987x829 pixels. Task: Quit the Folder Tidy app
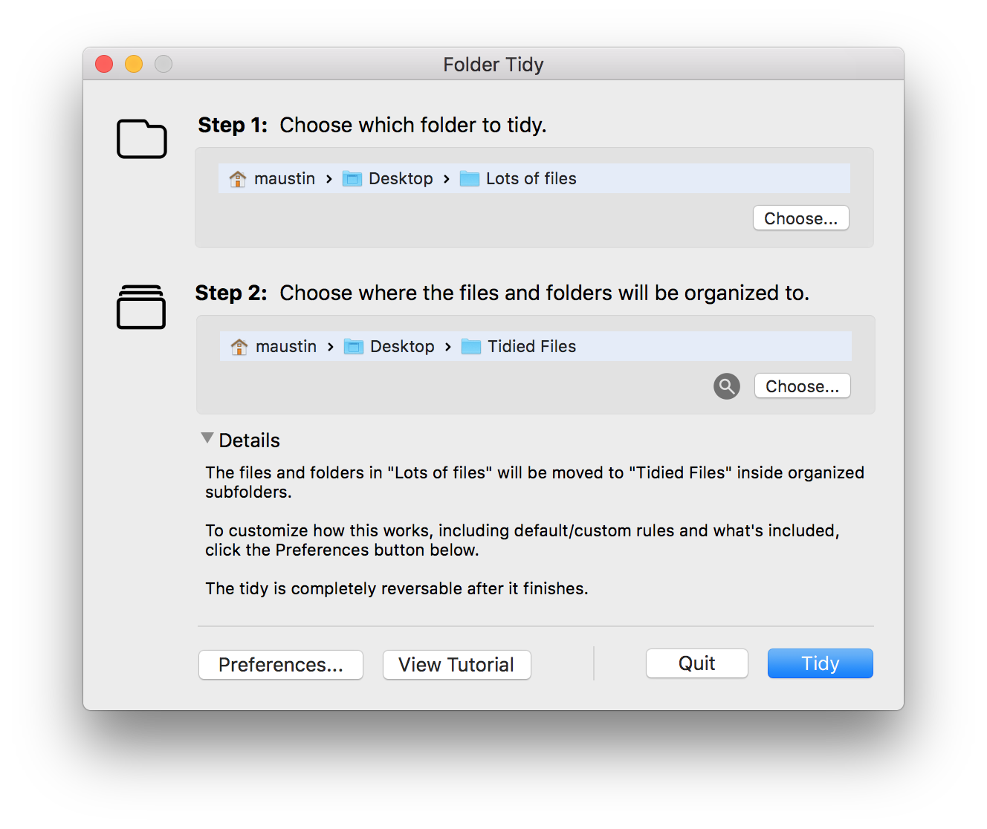[697, 663]
